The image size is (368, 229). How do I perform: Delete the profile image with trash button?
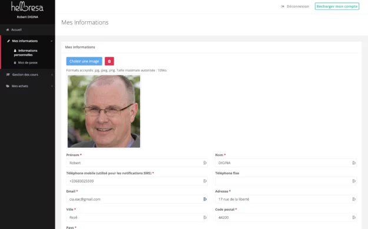110,61
